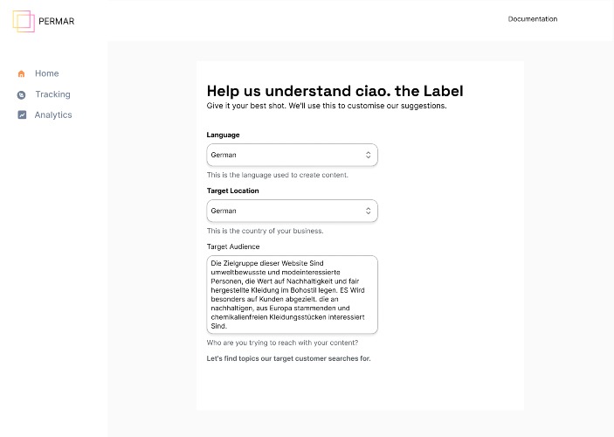Open the Documentation link
The image size is (614, 437).
pos(533,19)
